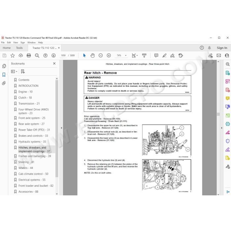Zoom in with plus icon

109,55
